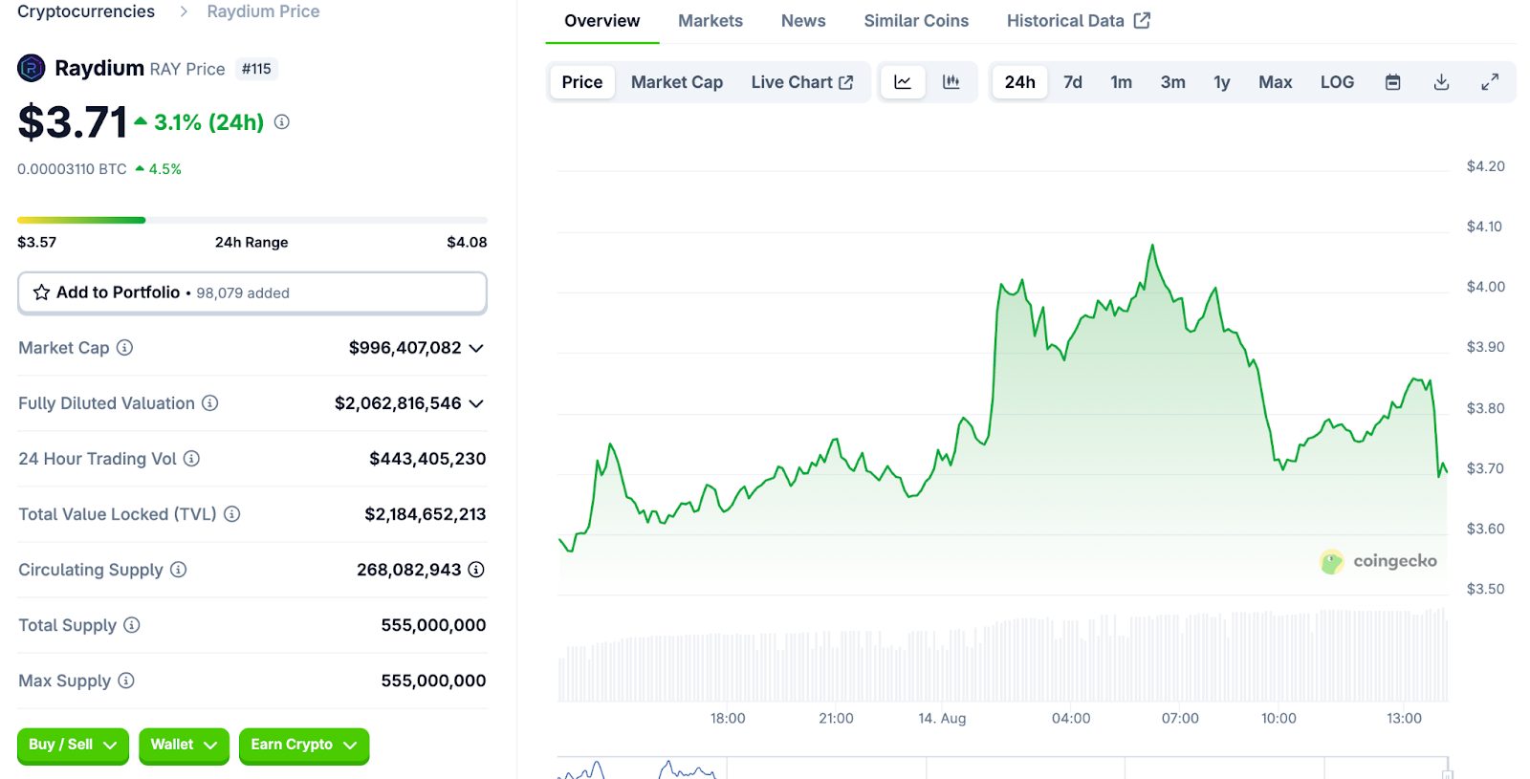Image resolution: width=1530 pixels, height=779 pixels.
Task: Open the Similar Coins tab
Action: point(916,21)
